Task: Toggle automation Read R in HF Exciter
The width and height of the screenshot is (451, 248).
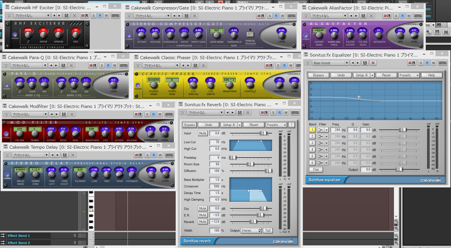Action: (x=100, y=15)
